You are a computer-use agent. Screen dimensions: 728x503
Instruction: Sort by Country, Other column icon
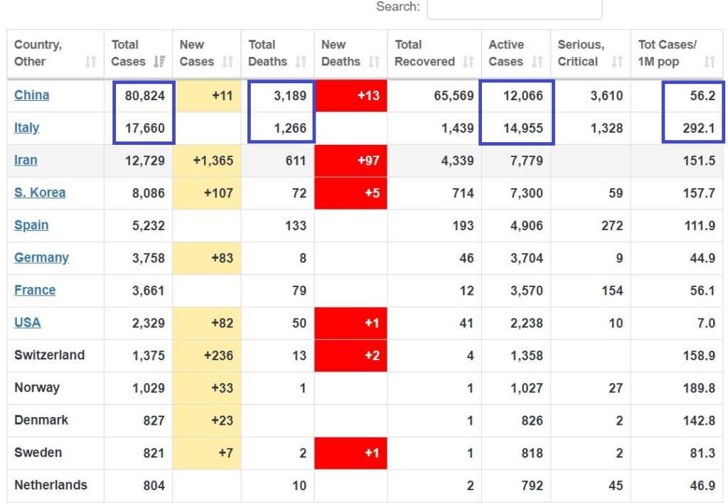click(90, 62)
